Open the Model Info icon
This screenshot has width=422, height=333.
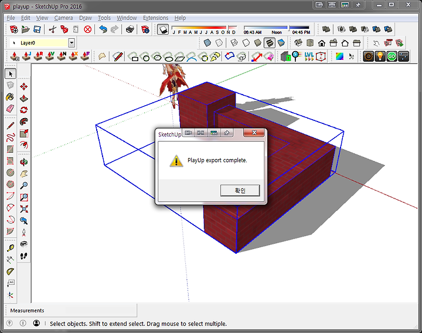point(145,29)
